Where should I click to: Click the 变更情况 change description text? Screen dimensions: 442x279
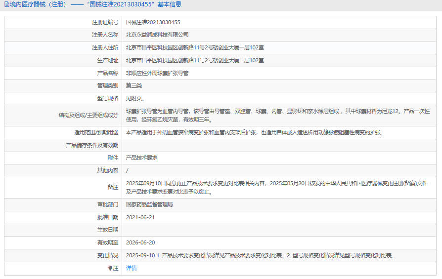tap(260, 255)
